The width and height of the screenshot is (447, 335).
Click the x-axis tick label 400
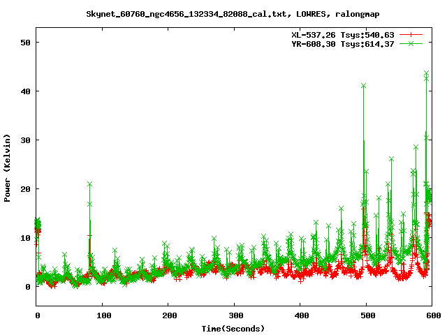click(x=302, y=315)
